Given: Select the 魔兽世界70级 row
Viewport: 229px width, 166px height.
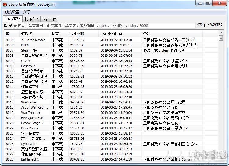Looking at the screenshot, I should pyautogui.click(x=111, y=97).
